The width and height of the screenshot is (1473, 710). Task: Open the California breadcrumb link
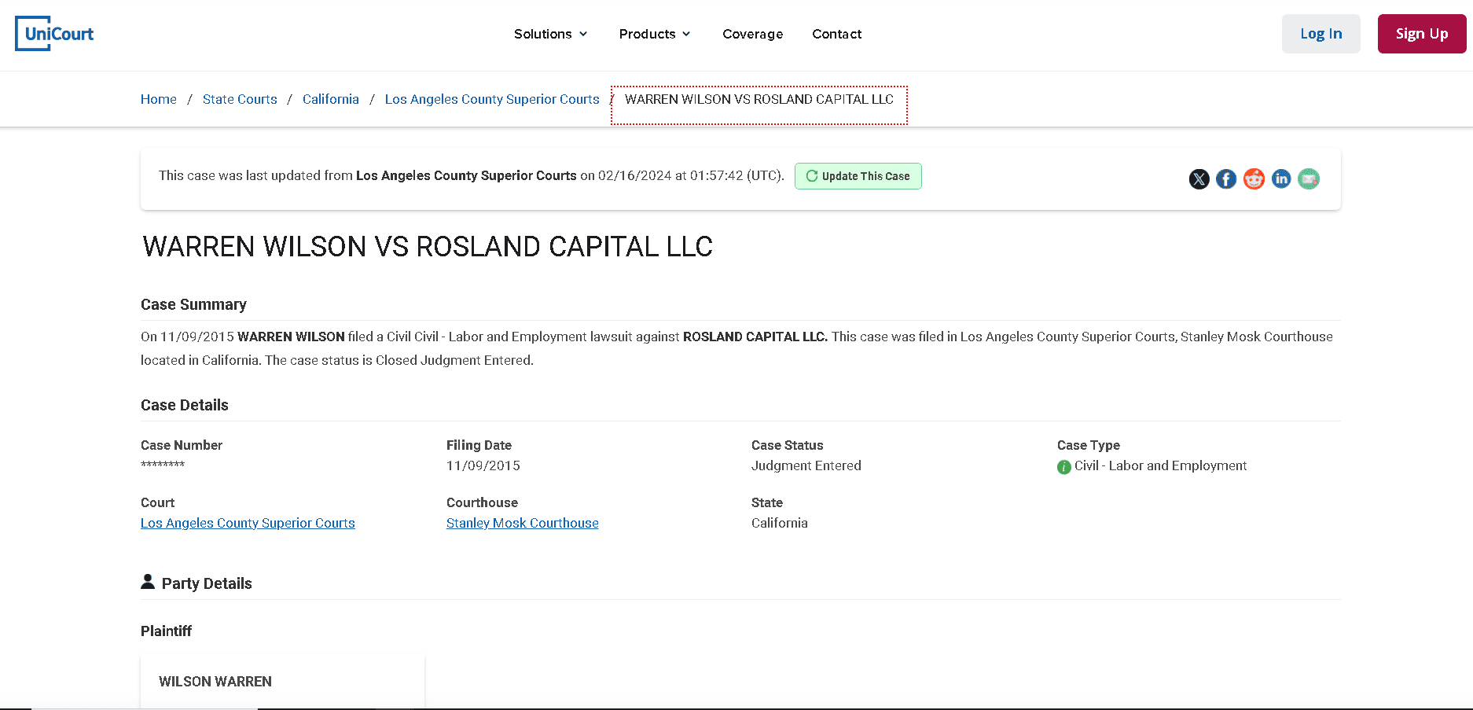click(331, 99)
